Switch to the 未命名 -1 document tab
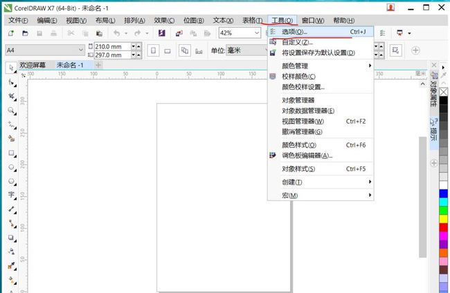This screenshot has height=293, width=450. tap(70, 65)
